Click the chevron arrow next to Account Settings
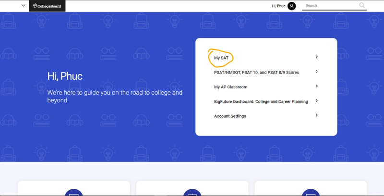Image resolution: width=384 pixels, height=196 pixels. 317,115
